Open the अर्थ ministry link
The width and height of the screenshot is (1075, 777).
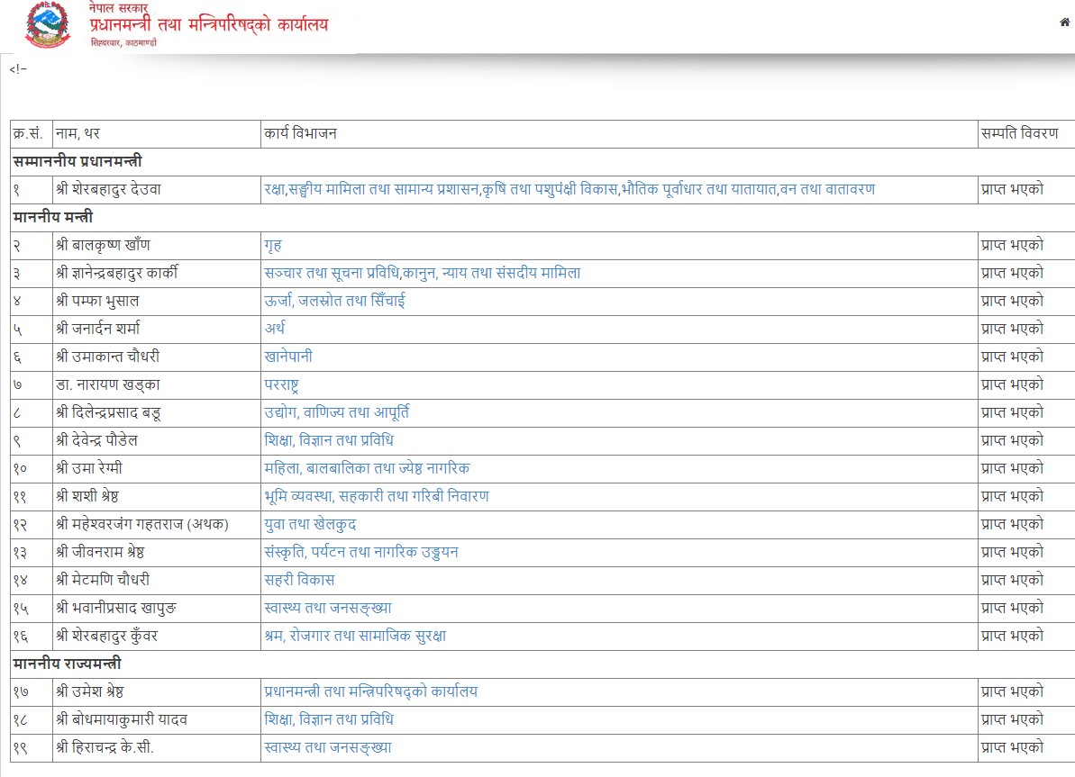274,329
